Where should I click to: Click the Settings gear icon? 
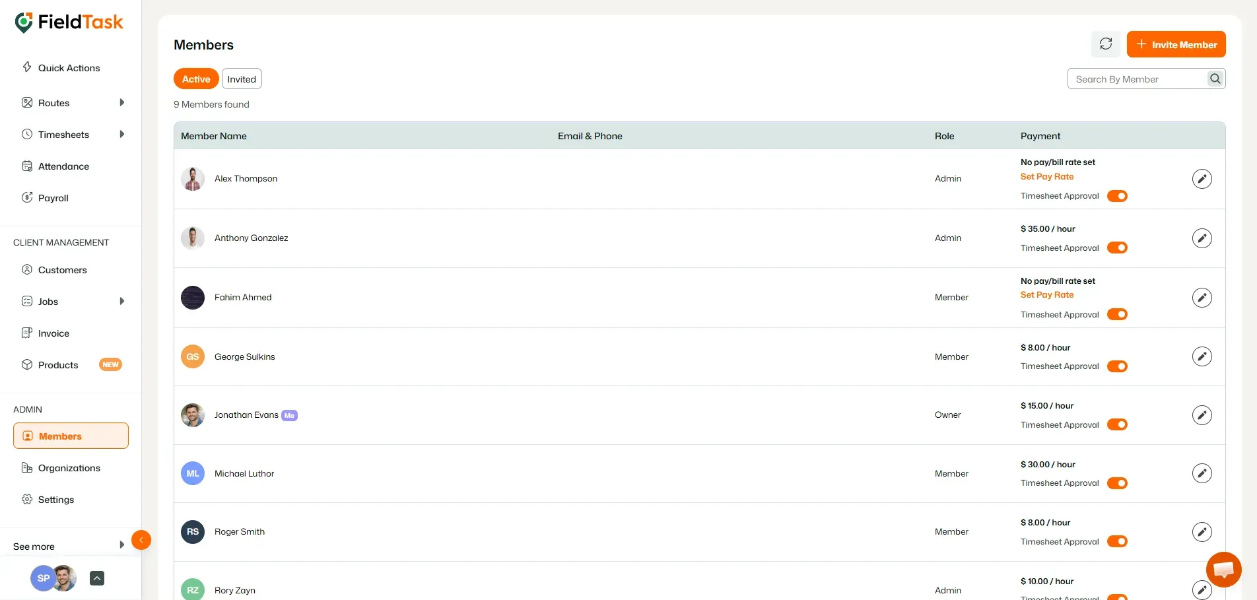(x=27, y=499)
